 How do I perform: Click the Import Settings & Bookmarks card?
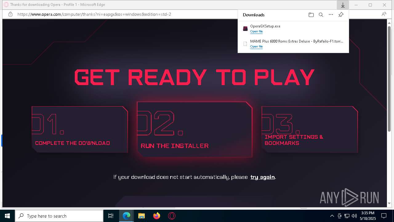pyautogui.click(x=310, y=129)
